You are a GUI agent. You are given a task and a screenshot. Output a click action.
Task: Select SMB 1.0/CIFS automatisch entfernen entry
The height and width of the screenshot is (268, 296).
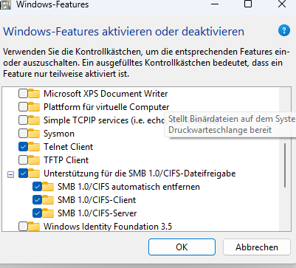[128, 187]
